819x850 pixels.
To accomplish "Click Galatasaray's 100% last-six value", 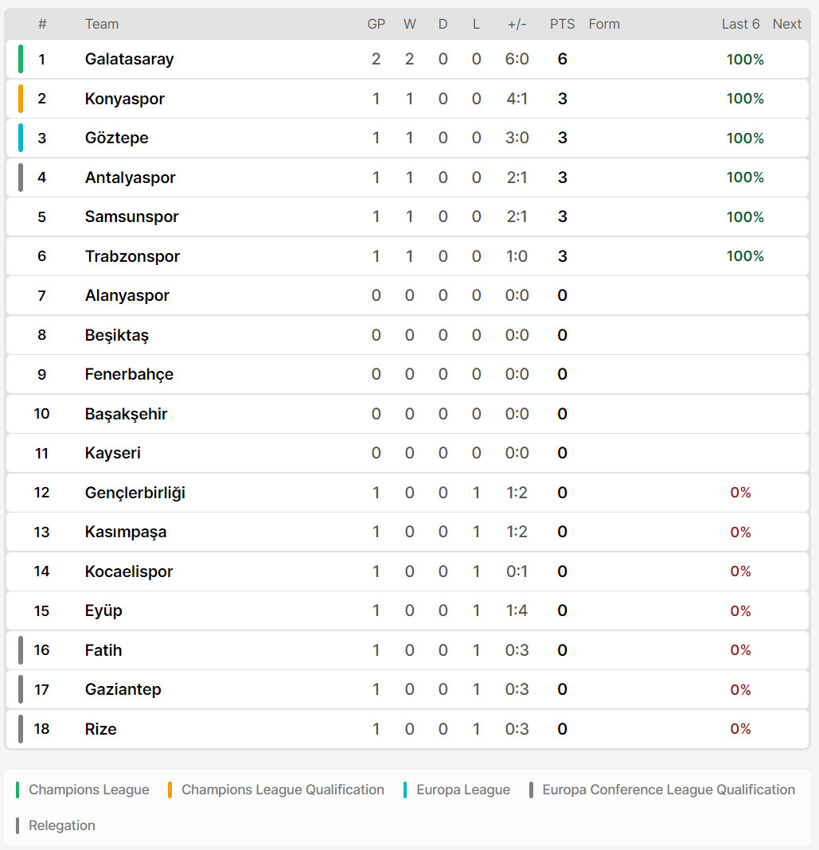I will pyautogui.click(x=745, y=59).
